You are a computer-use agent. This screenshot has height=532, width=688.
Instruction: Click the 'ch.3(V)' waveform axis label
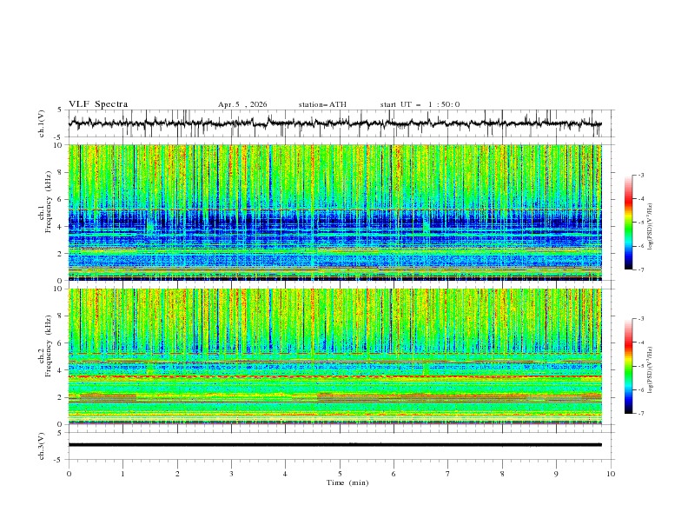point(42,446)
